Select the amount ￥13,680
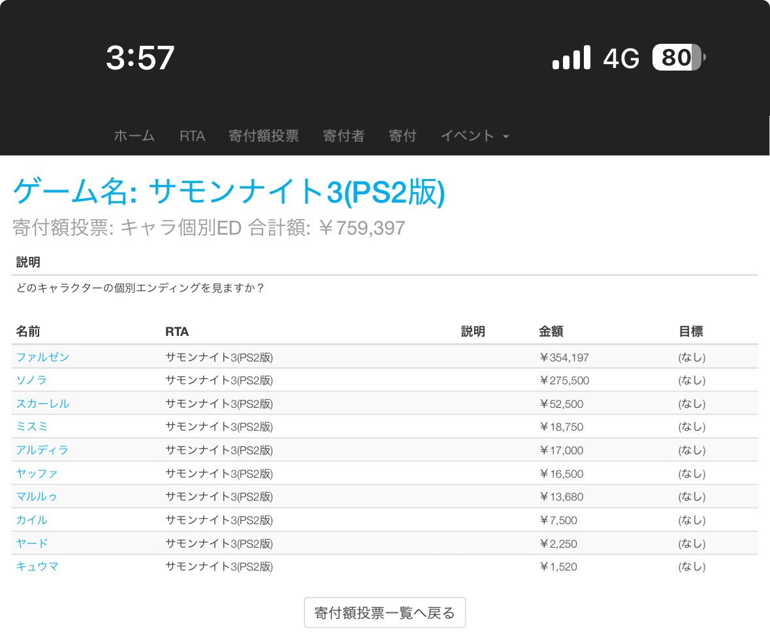Screen dimensions: 770x632 pos(561,497)
